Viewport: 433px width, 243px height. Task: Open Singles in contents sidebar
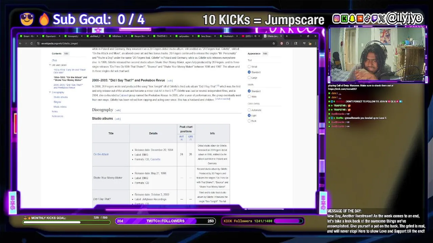coord(57,102)
